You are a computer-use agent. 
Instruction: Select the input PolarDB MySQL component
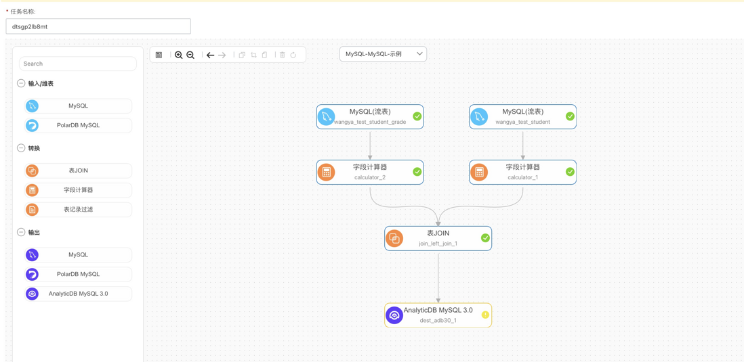click(x=79, y=126)
